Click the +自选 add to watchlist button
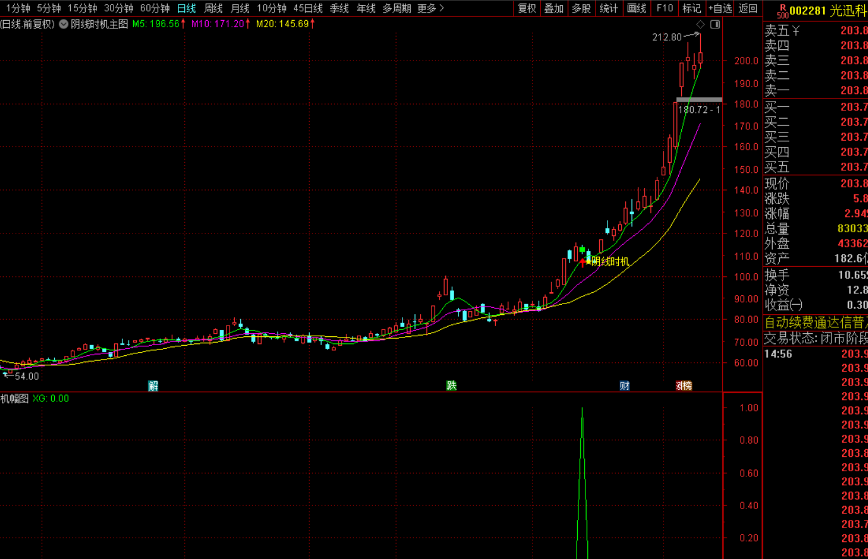This screenshot has width=868, height=559. coord(720,8)
